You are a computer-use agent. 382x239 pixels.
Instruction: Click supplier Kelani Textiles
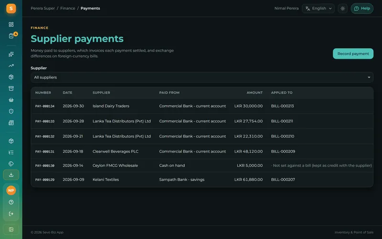[x=106, y=180]
